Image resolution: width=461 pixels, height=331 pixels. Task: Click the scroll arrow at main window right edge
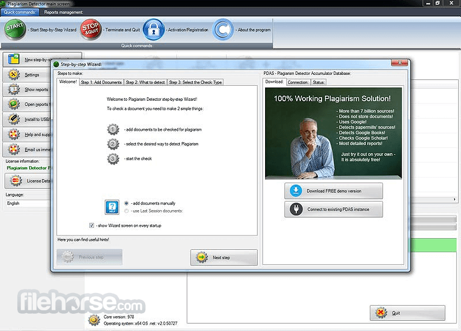click(x=455, y=199)
